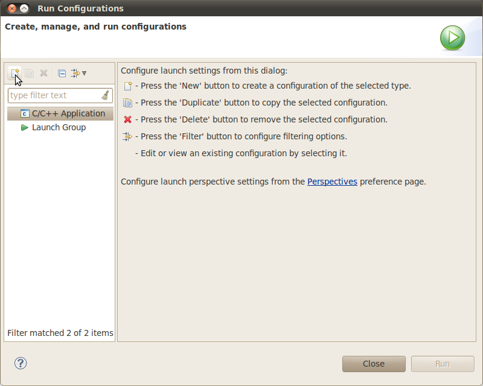Screen dimensions: 483x386
Task: Open the Perspectives preference page link
Action: click(332, 181)
